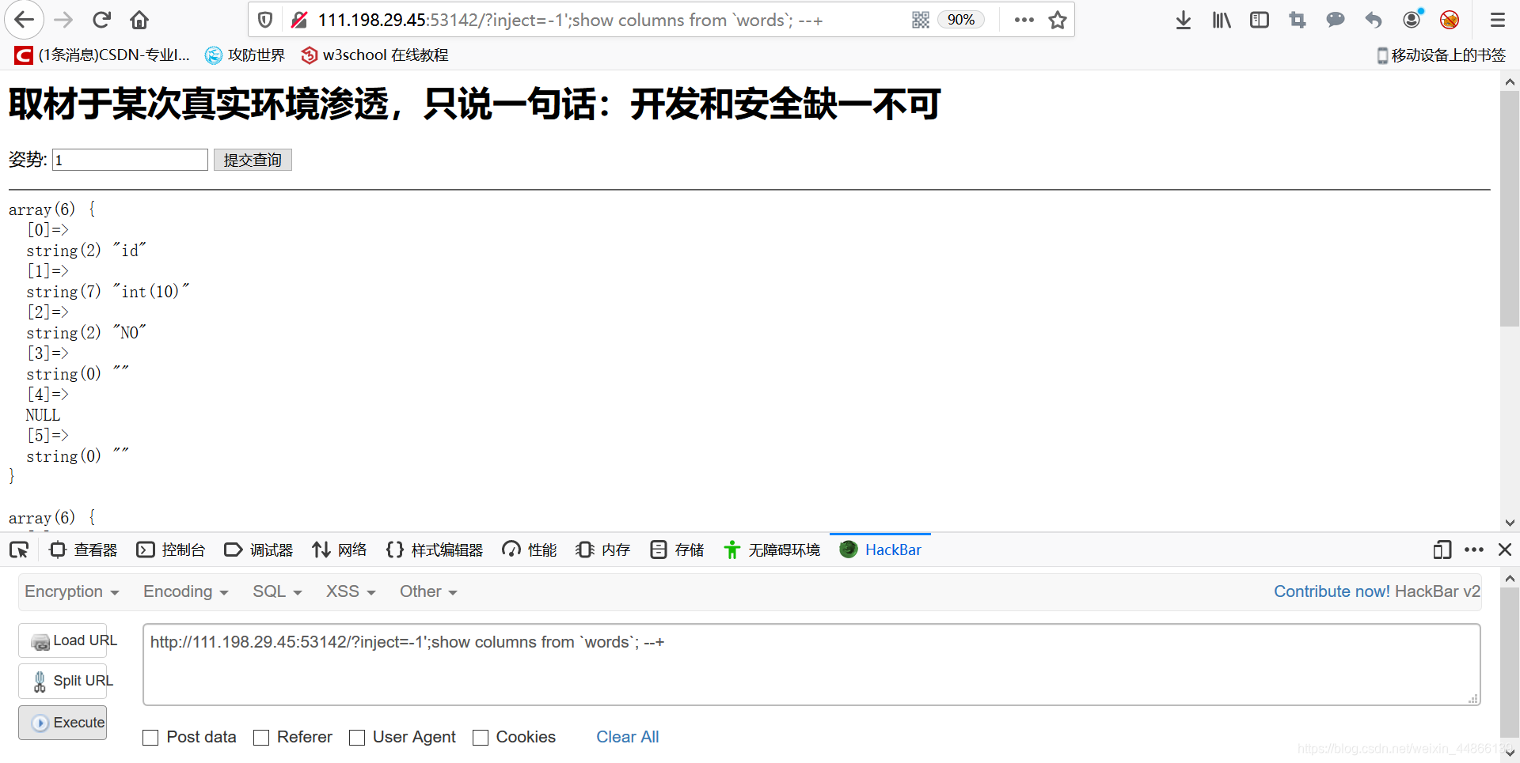Viewport: 1520px width, 763px height.
Task: Click the 提交查询 submit button
Action: pos(253,160)
